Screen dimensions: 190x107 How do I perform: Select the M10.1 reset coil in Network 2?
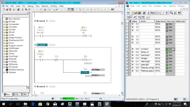(x=85, y=36)
